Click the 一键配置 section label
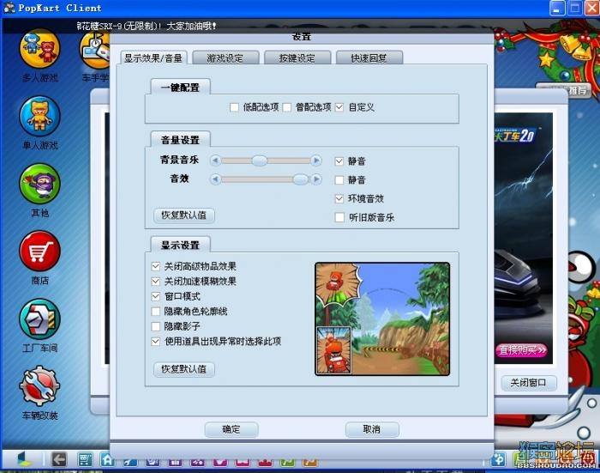 pyautogui.click(x=180, y=88)
